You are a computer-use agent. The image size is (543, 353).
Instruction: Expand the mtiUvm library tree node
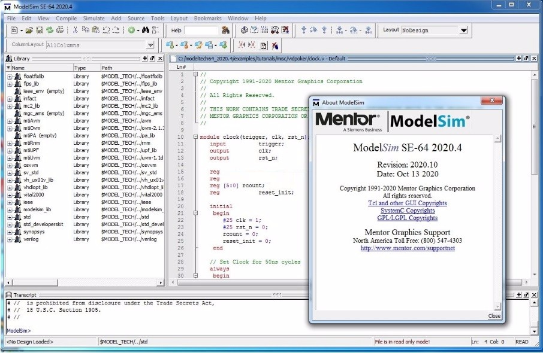pos(10,158)
